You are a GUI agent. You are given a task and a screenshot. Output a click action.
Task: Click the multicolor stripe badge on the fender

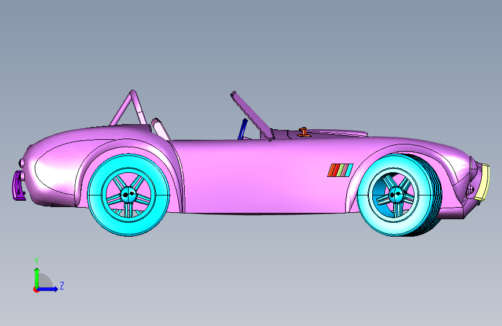point(340,170)
